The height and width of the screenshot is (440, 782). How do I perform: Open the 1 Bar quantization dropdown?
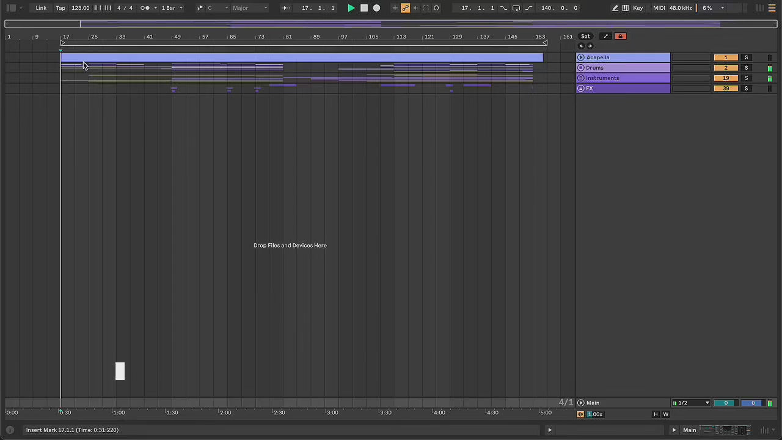coord(172,8)
